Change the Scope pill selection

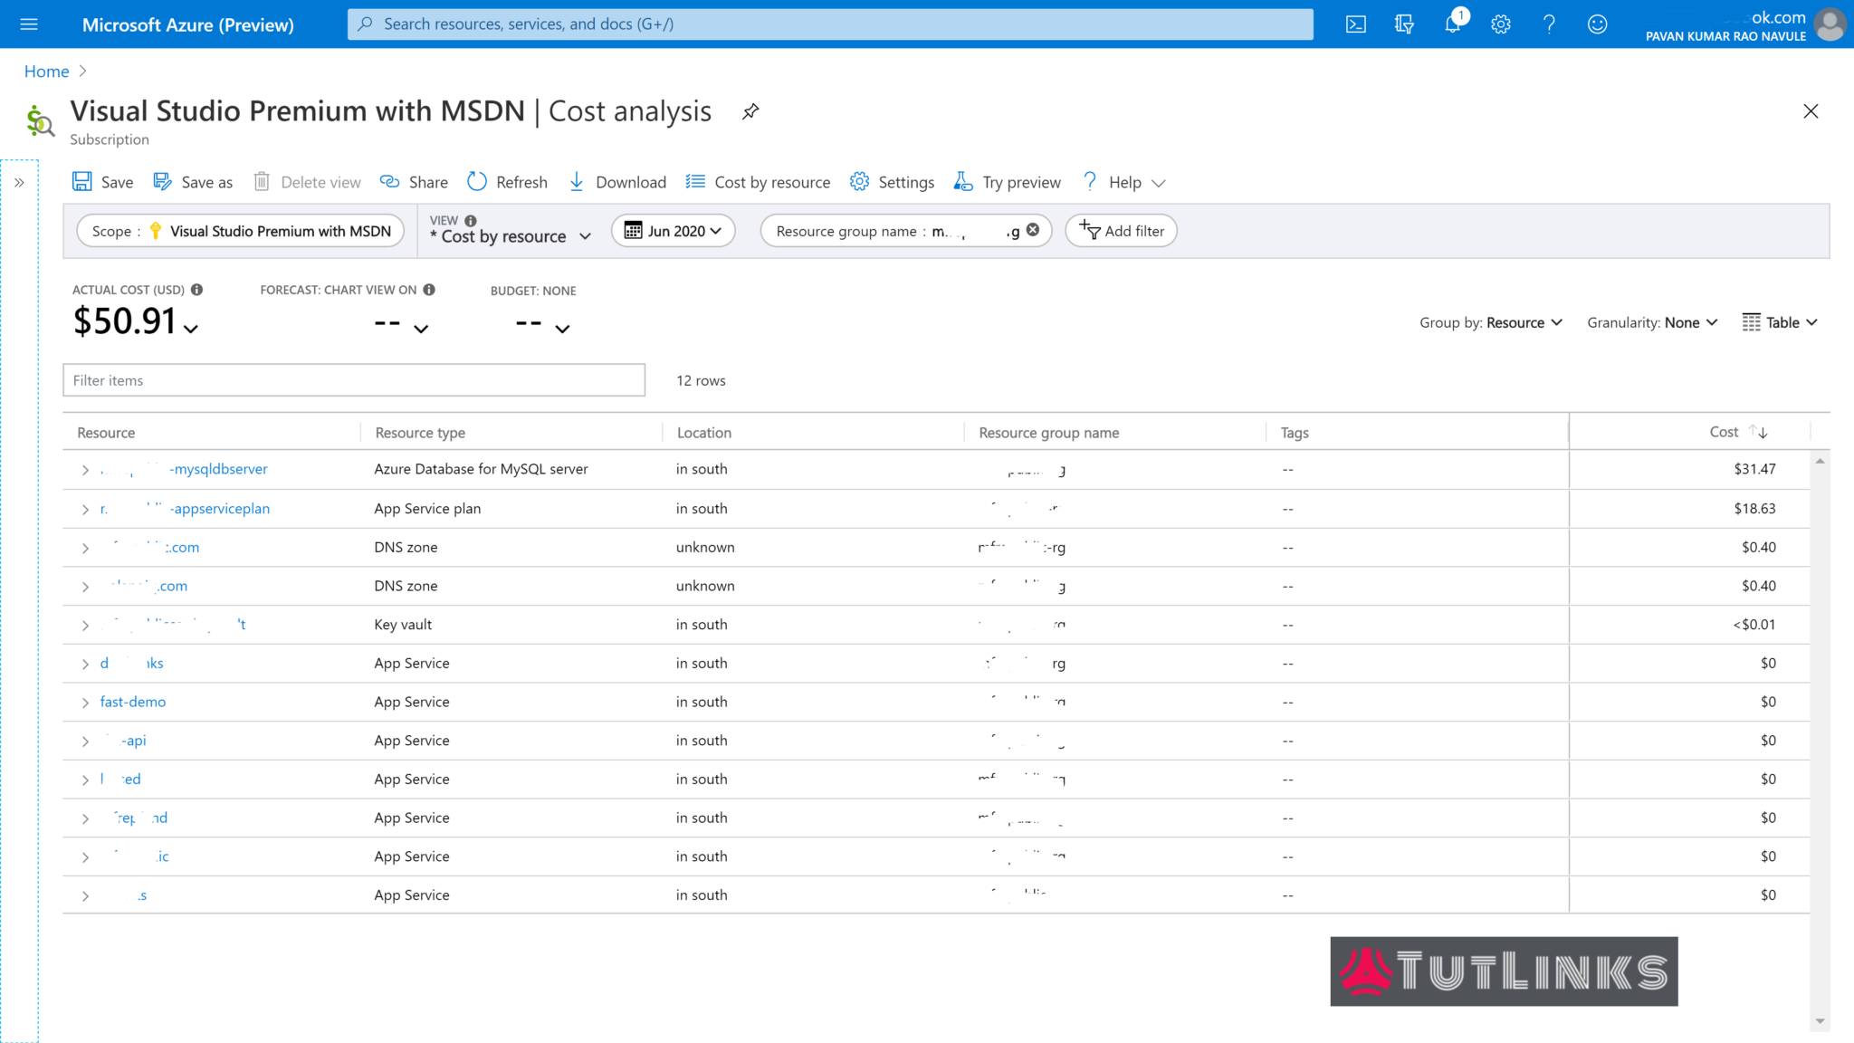pos(241,231)
